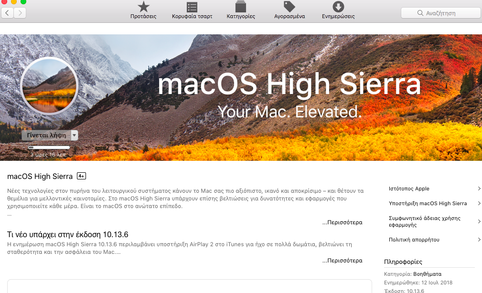Screen dimensions: 482x293
Task: Click the large macOS High Sierra banner title
Action: pos(289,84)
